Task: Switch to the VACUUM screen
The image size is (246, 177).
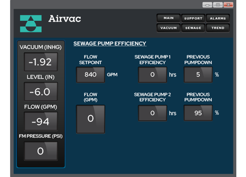Action: 169,28
